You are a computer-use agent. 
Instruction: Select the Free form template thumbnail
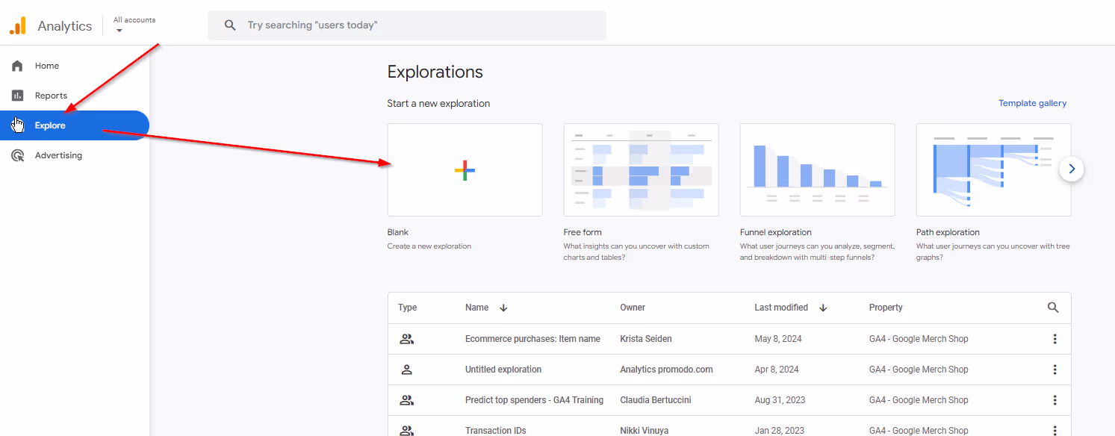(641, 170)
